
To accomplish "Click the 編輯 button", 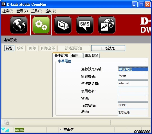I will [21, 48].
